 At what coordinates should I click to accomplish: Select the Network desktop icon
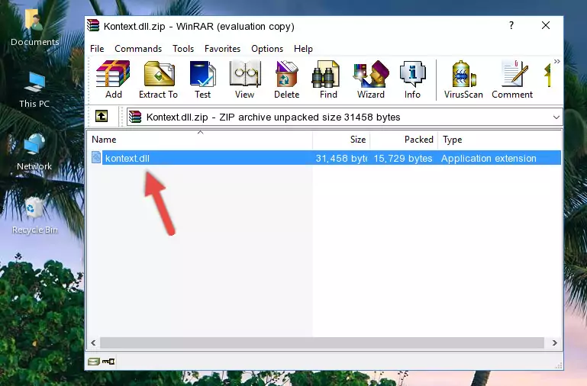coord(34,152)
